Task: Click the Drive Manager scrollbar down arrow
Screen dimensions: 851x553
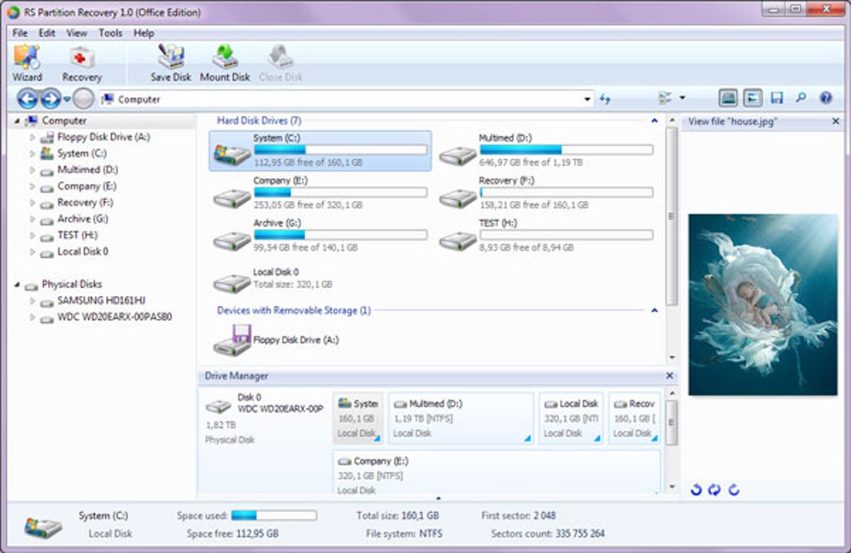Action: [x=672, y=487]
